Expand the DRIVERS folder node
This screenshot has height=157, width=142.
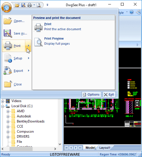coord(8,137)
